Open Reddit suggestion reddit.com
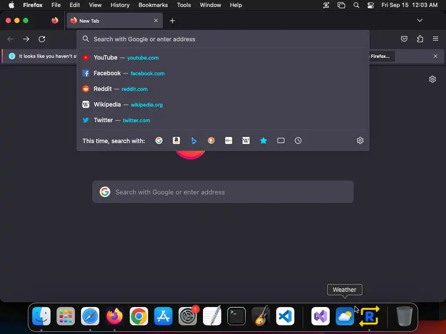The width and height of the screenshot is (446, 334). point(223,89)
